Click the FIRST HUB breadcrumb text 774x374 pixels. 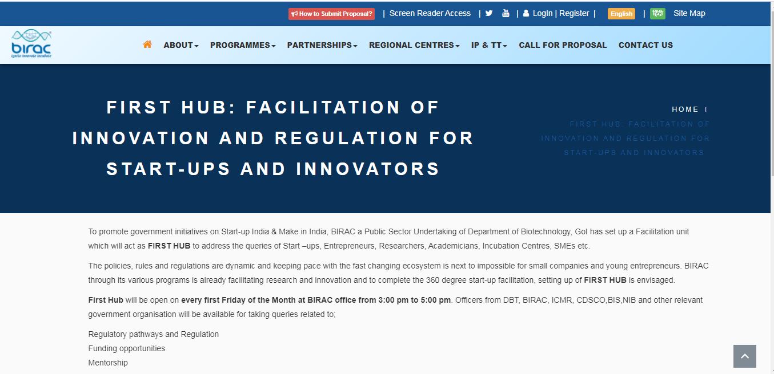click(625, 138)
